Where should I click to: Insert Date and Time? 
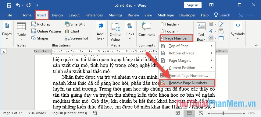click(x=221, y=31)
